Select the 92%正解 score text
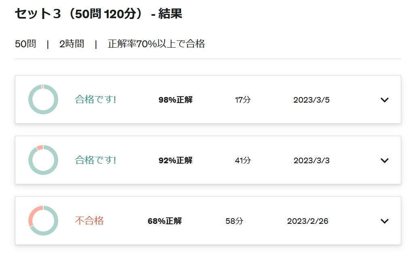 176,160
